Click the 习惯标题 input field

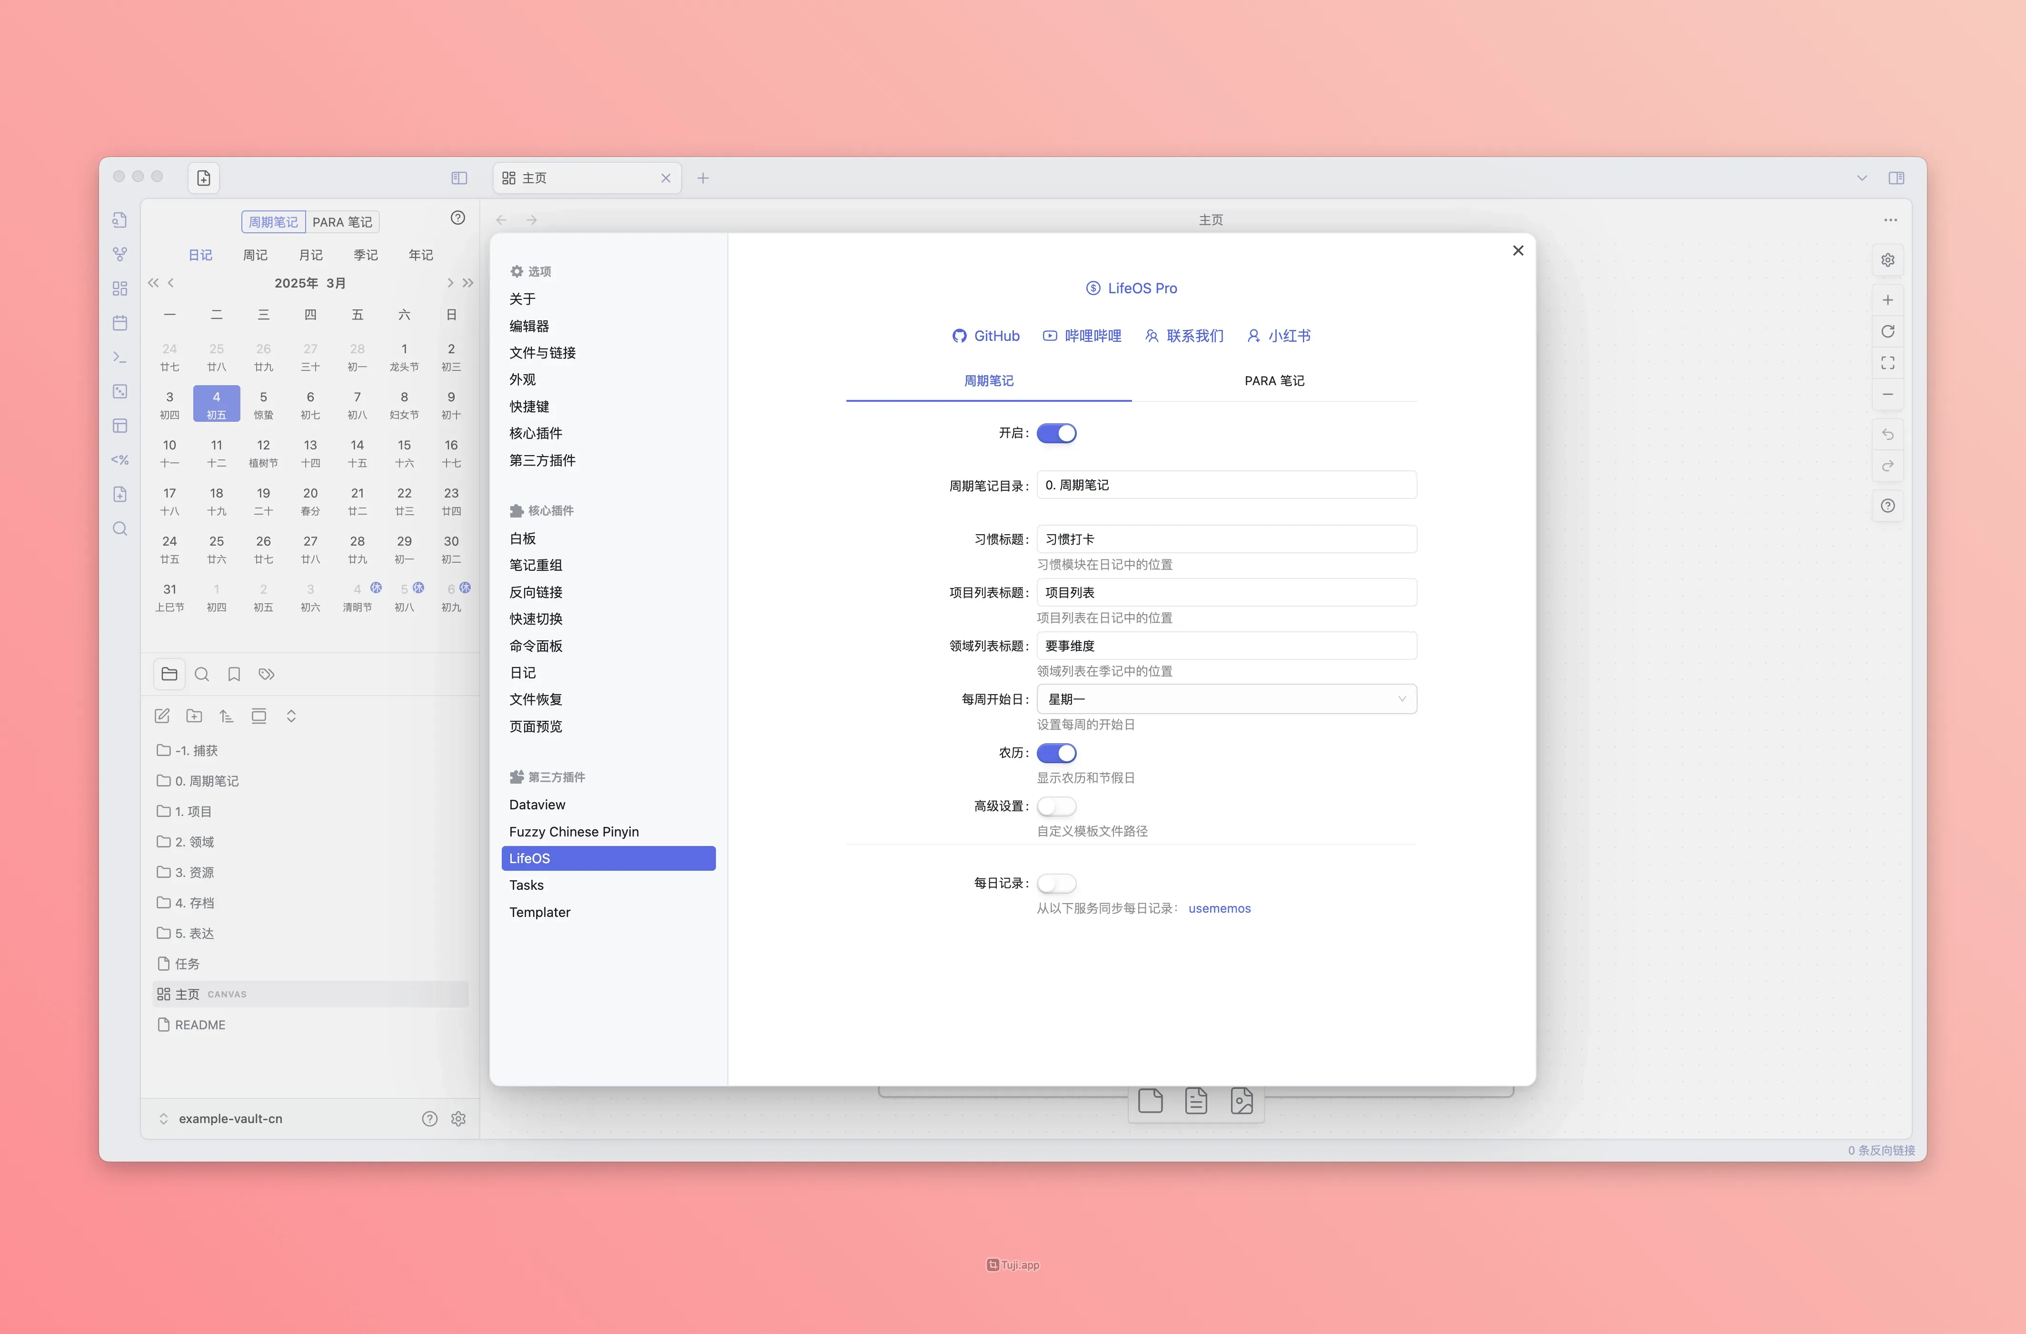[x=1226, y=539]
